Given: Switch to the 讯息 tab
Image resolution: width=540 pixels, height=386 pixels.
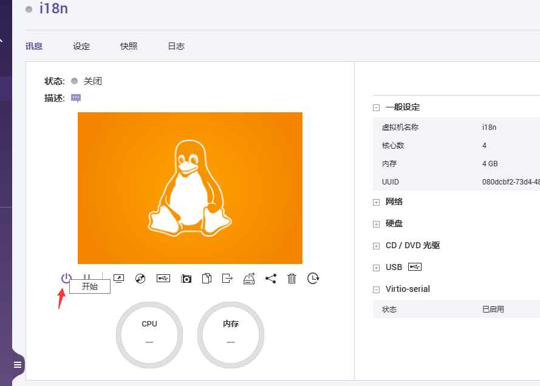Looking at the screenshot, I should 34,46.
